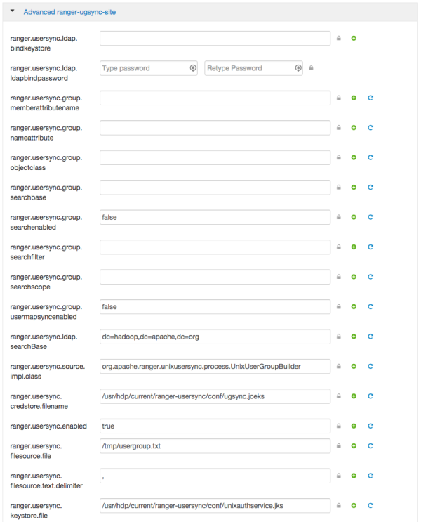Click lock icon for ranger.usersync.ldap.searchBase
Image resolution: width=421 pixels, height=522 pixels.
[x=339, y=337]
